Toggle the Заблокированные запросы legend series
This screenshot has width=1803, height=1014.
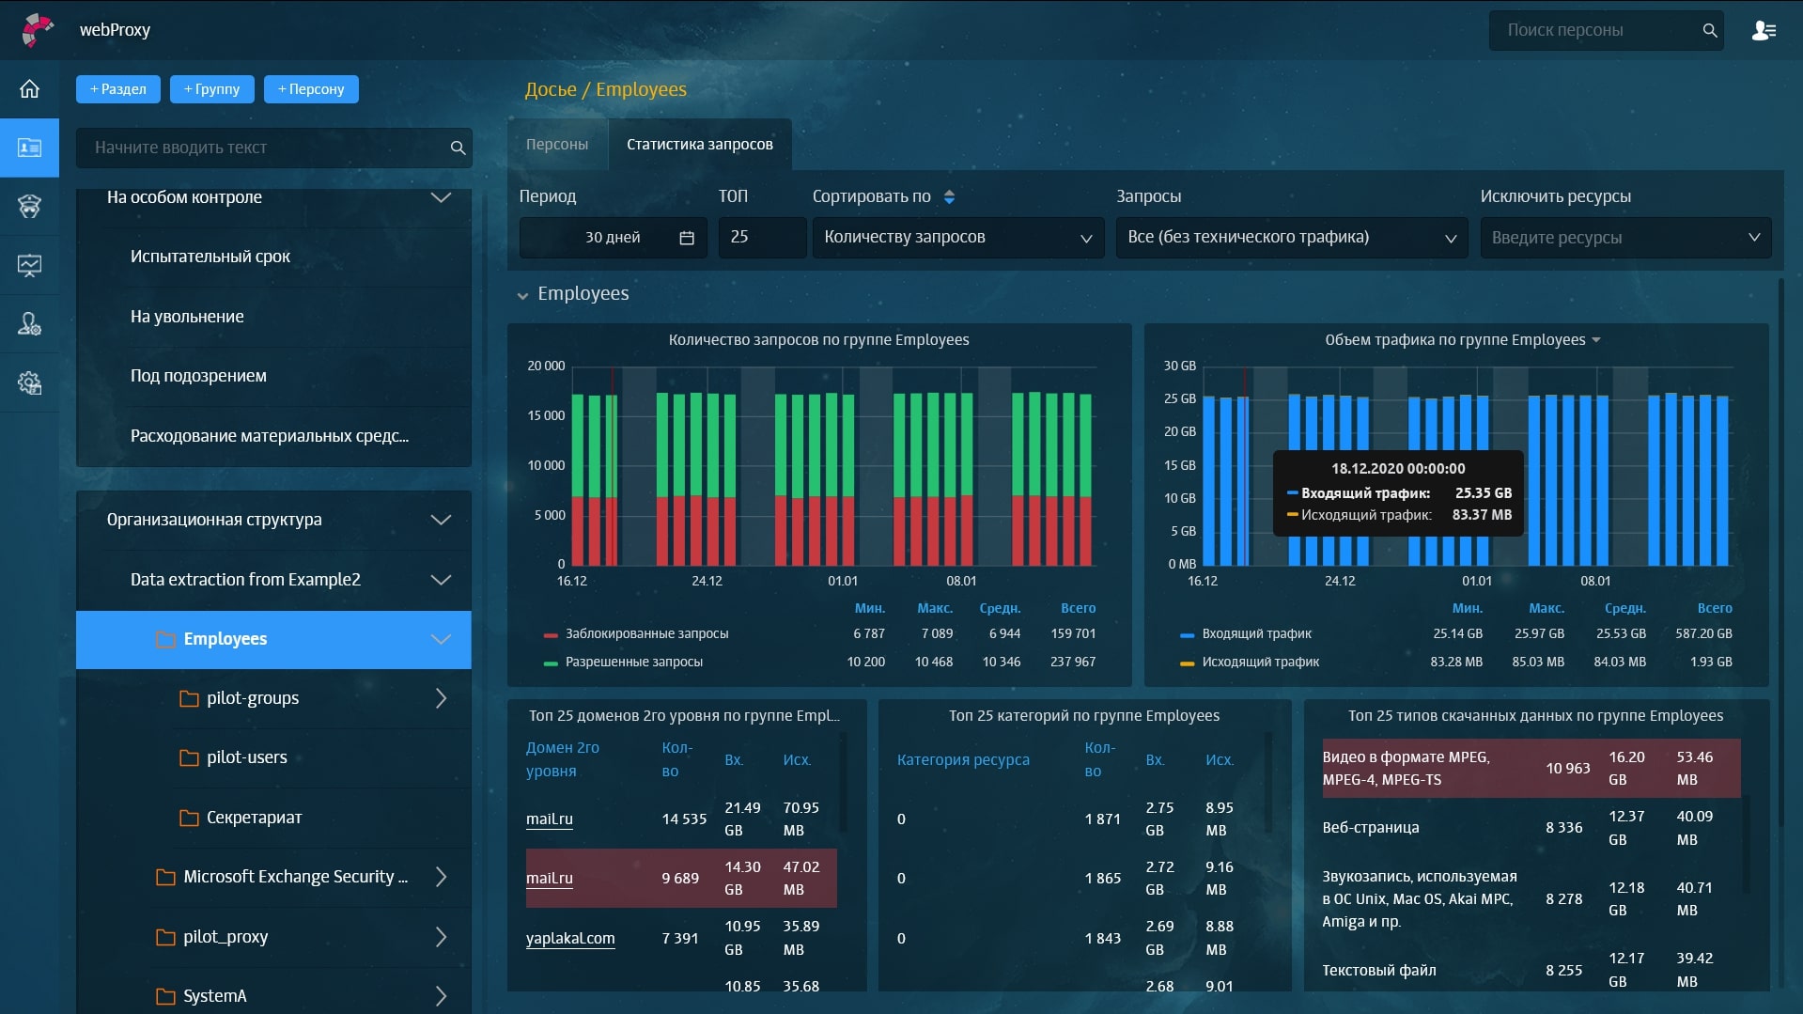tap(646, 634)
